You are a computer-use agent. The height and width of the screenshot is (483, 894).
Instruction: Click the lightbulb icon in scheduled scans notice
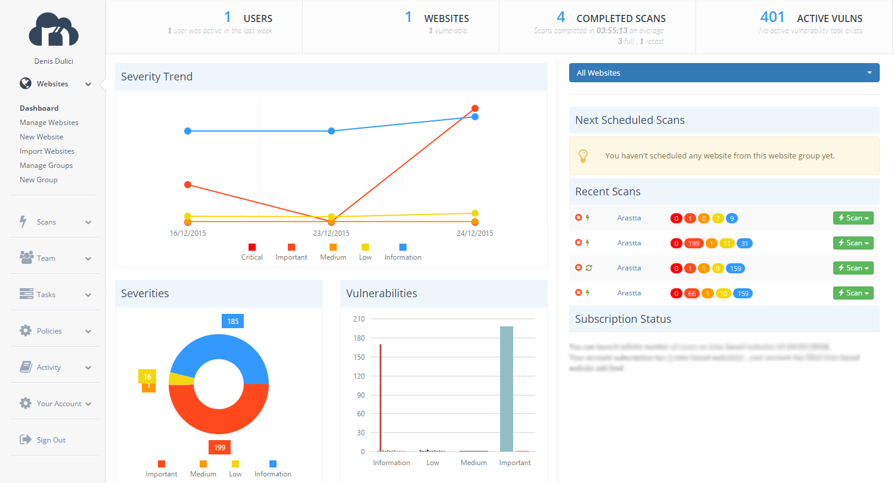click(583, 156)
